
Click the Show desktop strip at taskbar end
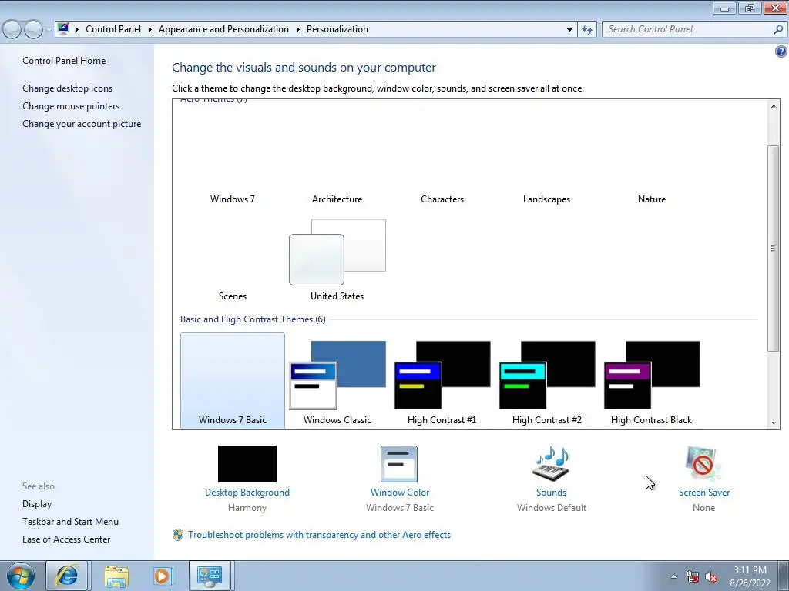(x=784, y=576)
